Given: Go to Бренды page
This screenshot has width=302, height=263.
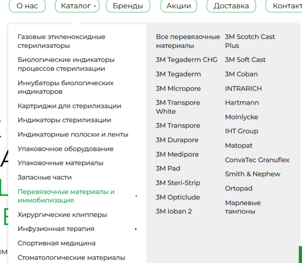Looking at the screenshot, I should [128, 6].
